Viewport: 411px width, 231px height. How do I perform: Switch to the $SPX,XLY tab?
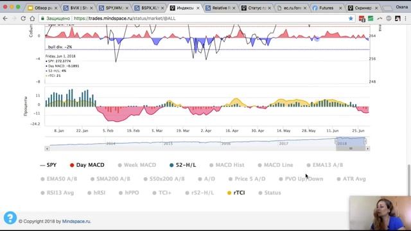148,8
